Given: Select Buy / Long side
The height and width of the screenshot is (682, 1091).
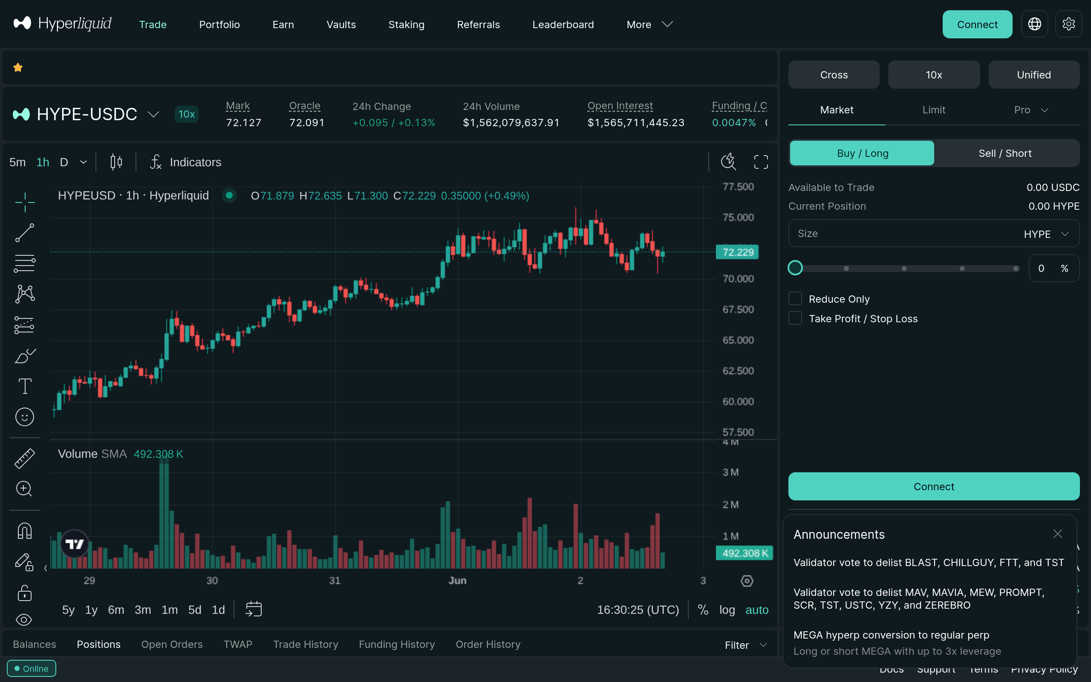Looking at the screenshot, I should coord(862,153).
